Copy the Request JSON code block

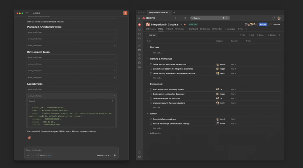click(113, 101)
